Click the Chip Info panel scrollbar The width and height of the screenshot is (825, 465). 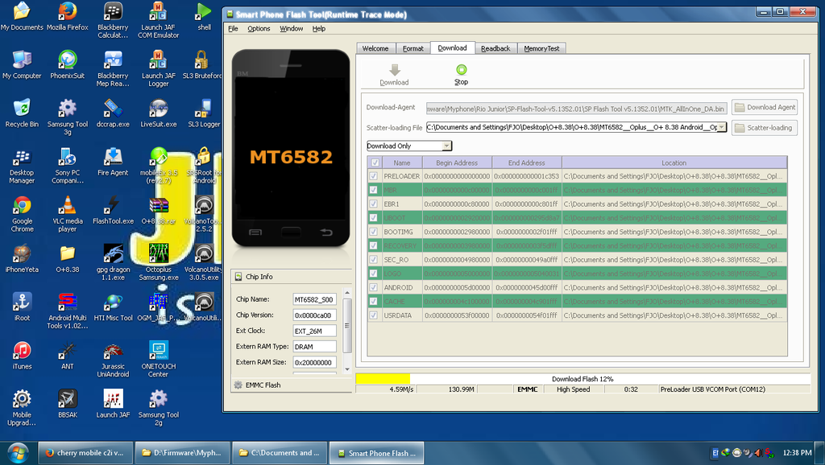click(x=346, y=326)
